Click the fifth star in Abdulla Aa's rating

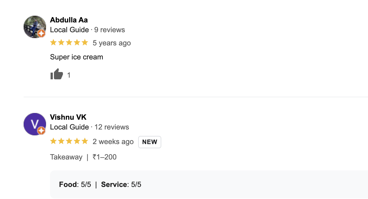coord(85,43)
